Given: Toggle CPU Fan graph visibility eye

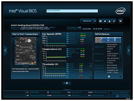Looking at the screenshot, I should click(68, 34).
